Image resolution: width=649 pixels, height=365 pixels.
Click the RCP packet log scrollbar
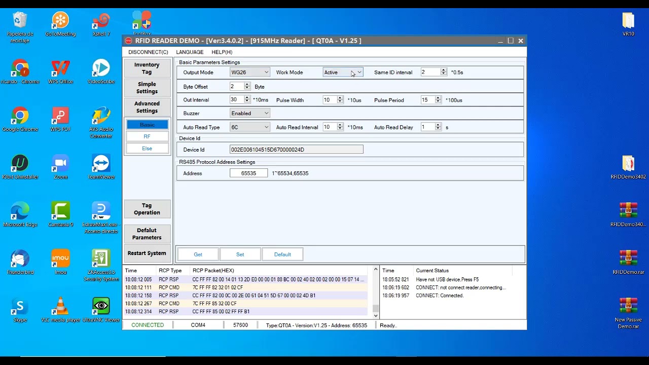click(x=376, y=293)
